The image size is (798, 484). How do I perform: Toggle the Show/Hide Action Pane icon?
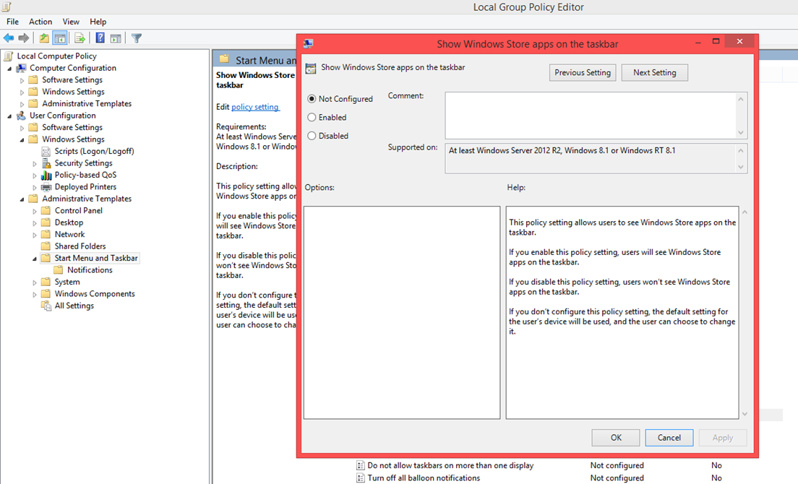click(116, 38)
